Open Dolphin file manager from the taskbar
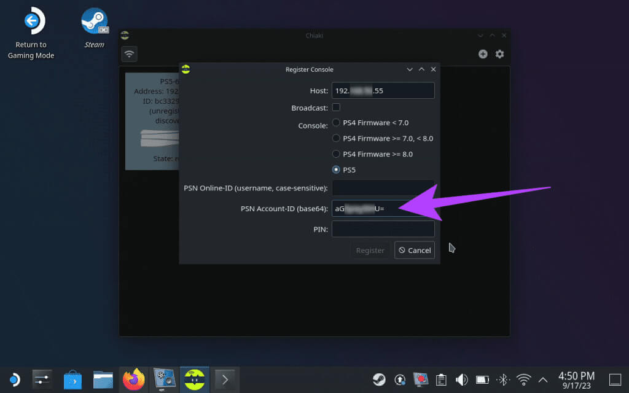 (103, 379)
